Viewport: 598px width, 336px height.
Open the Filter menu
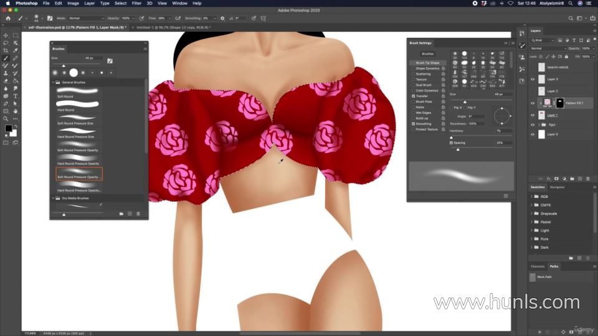point(136,3)
